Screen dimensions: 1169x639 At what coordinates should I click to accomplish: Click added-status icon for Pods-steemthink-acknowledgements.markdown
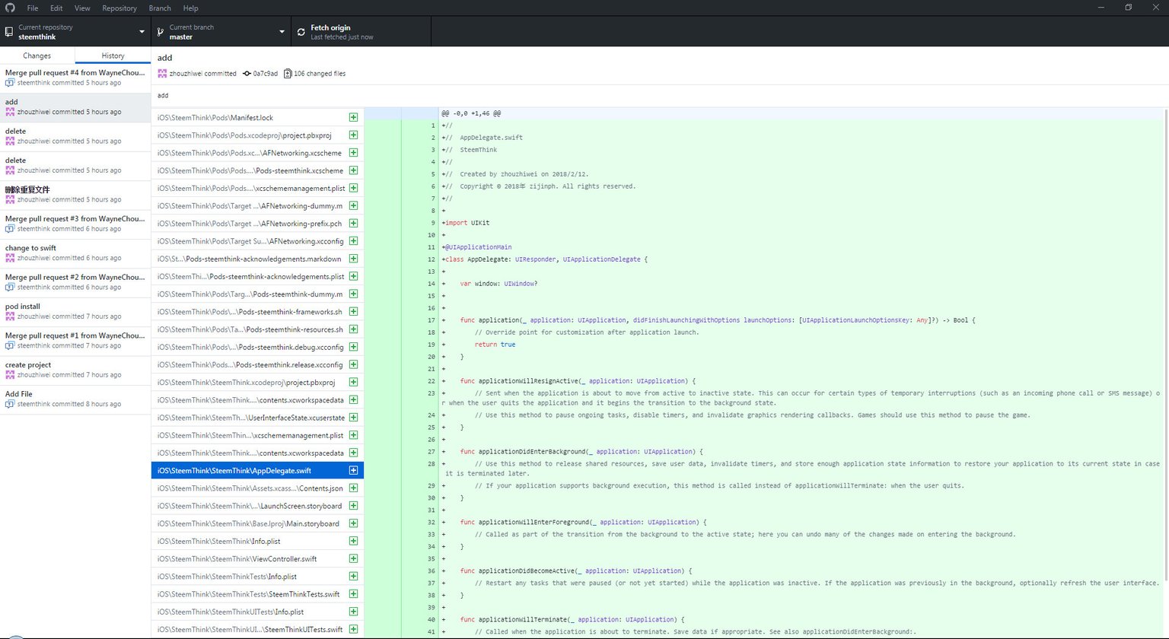pos(353,259)
